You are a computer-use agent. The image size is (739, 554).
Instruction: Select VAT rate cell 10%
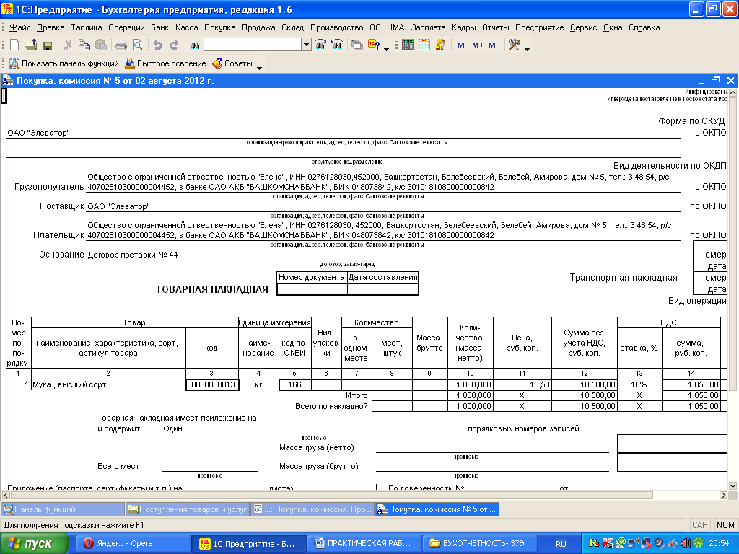[x=639, y=384]
